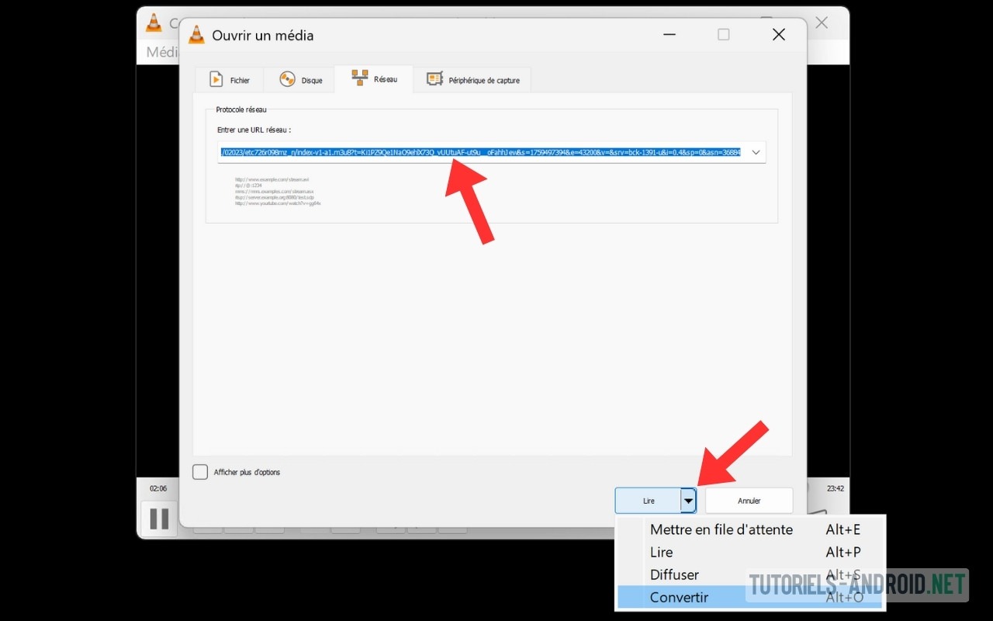993x621 pixels.
Task: Click the Fichier tab play-file icon
Action: pos(216,79)
